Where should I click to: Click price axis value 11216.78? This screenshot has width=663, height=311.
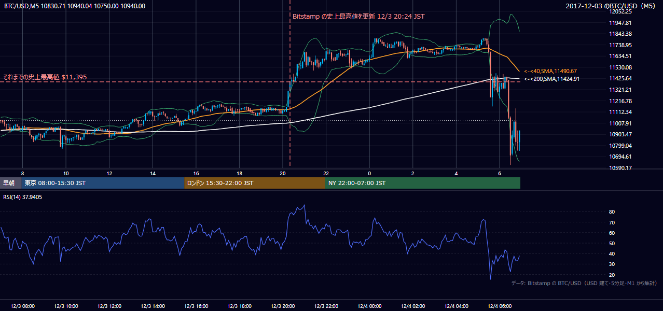(620, 101)
